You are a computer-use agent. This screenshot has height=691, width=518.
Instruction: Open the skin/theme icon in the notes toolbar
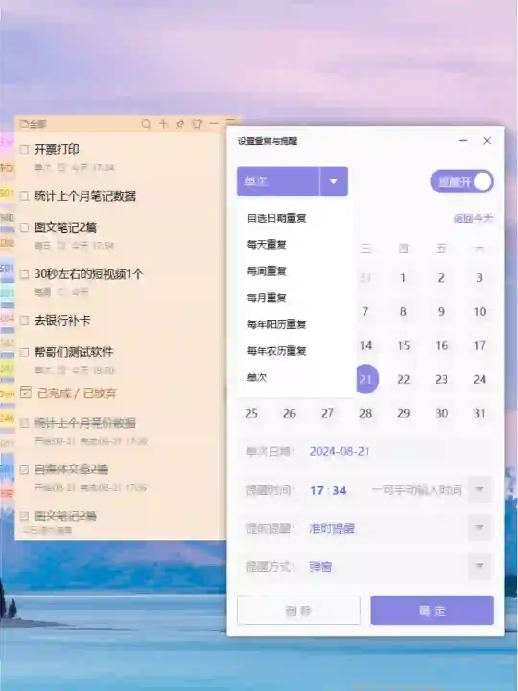[197, 124]
